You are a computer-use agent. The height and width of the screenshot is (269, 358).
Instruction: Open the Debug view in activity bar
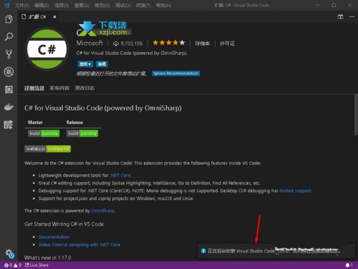click(x=9, y=72)
